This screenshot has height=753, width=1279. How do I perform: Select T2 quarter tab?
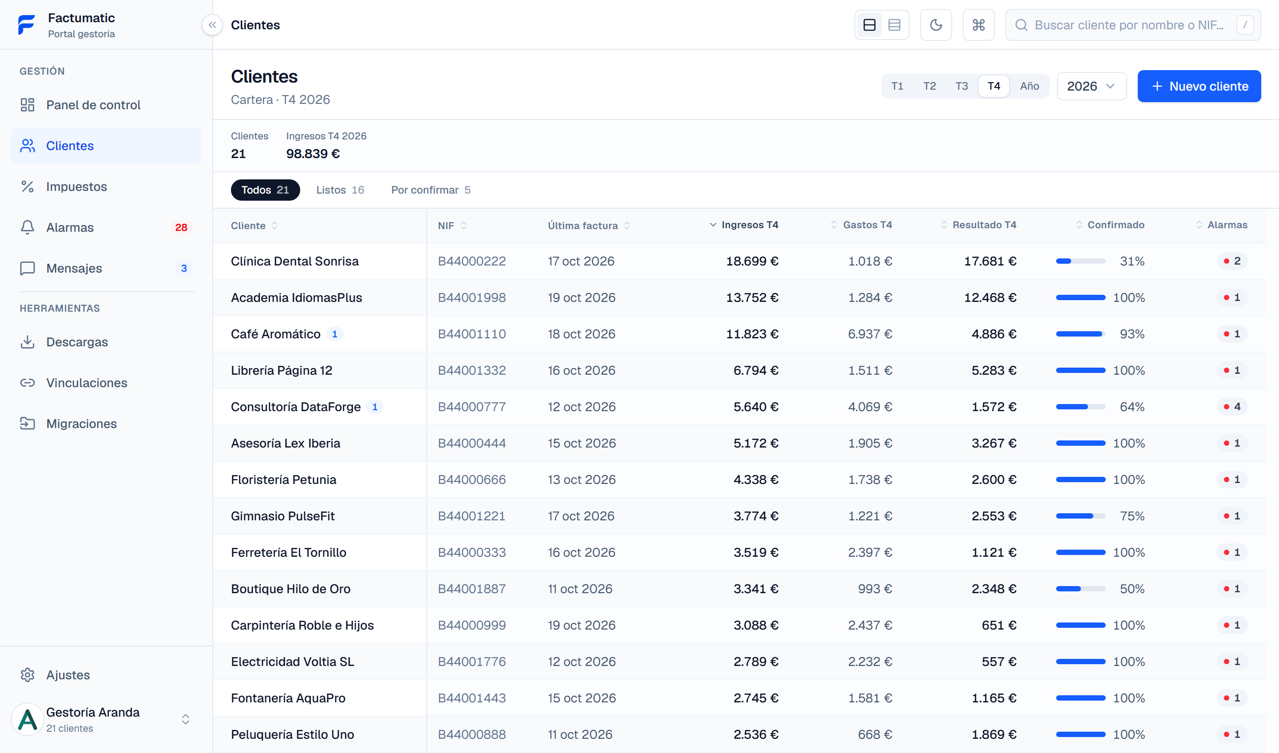tap(929, 86)
